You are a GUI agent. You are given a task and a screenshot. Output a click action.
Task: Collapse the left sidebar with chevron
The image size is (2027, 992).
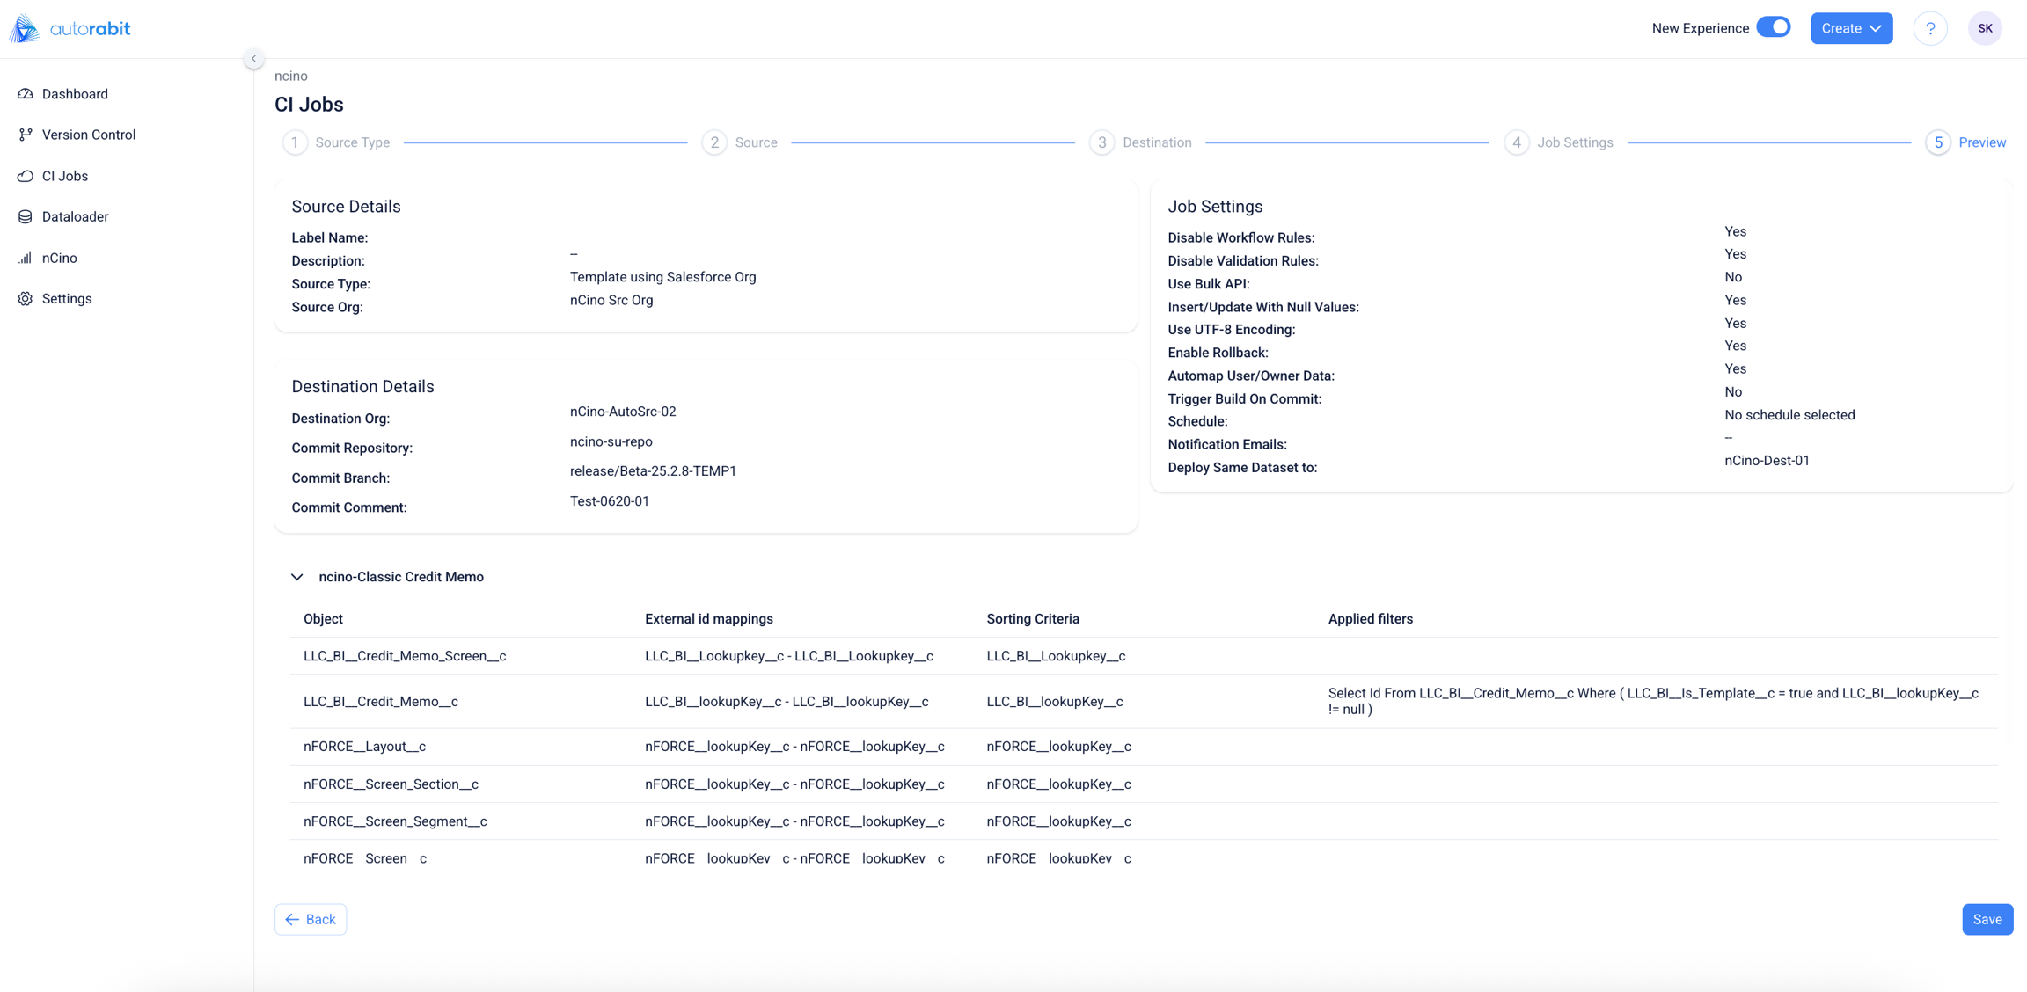pos(253,59)
